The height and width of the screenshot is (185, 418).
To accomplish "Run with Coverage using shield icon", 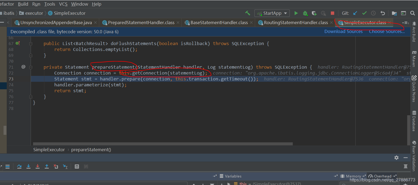I will 314,13.
